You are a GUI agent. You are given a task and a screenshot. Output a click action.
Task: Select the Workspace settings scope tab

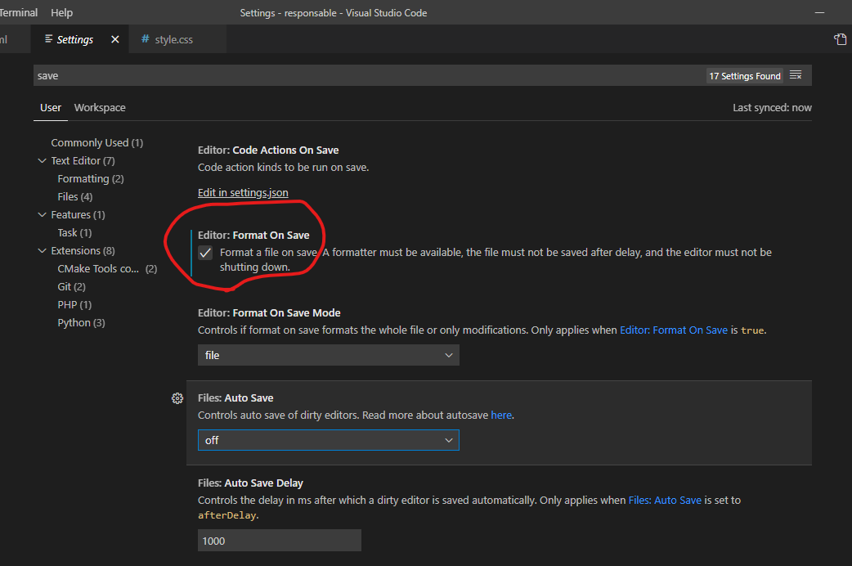(x=100, y=108)
